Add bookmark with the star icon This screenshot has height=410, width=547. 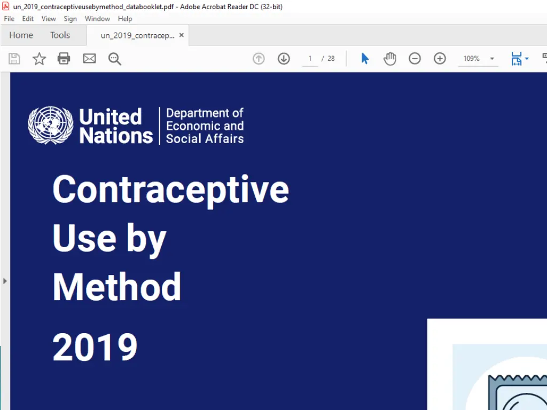coord(40,59)
